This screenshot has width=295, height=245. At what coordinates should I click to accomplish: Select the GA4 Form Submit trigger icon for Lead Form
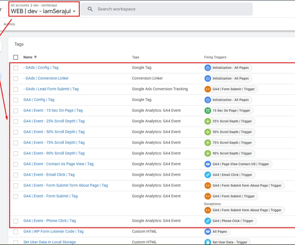(208, 89)
